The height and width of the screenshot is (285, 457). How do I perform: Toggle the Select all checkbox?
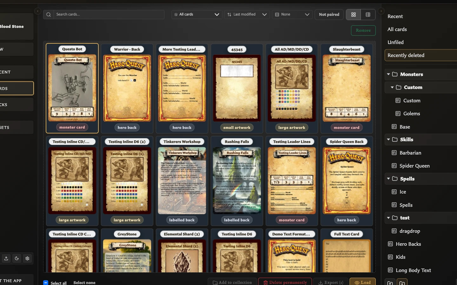46,283
